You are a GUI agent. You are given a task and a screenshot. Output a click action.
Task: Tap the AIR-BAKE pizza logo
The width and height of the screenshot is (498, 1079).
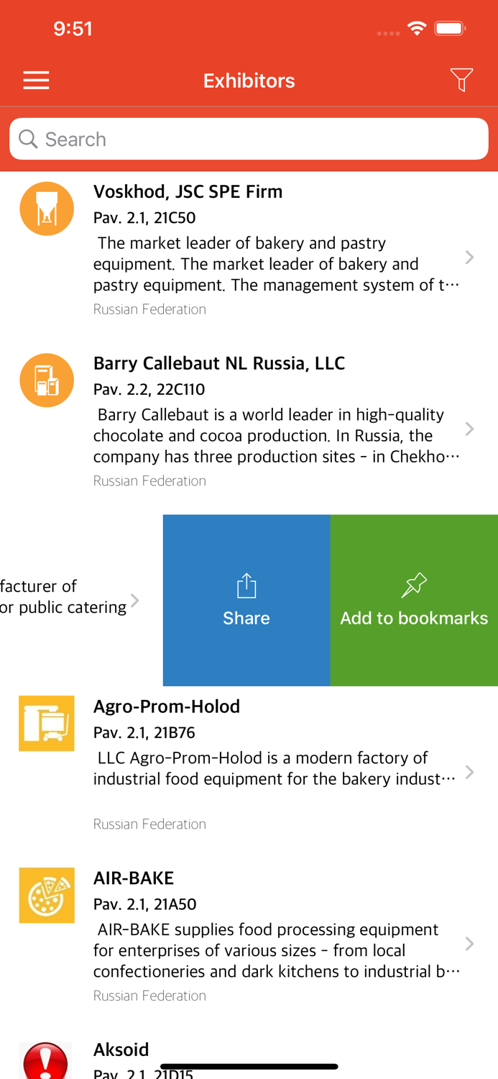coord(47,896)
